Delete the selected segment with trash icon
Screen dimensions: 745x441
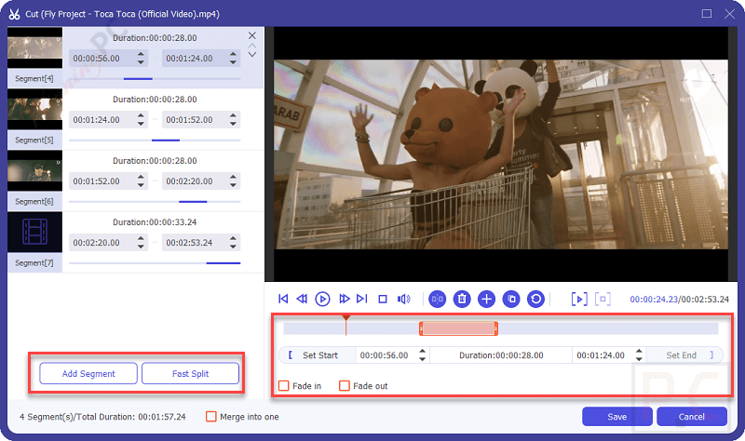[462, 299]
